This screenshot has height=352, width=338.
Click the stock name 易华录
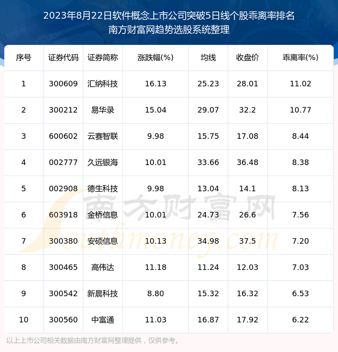pyautogui.click(x=103, y=110)
